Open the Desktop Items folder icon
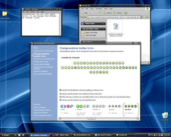 point(5,15)
